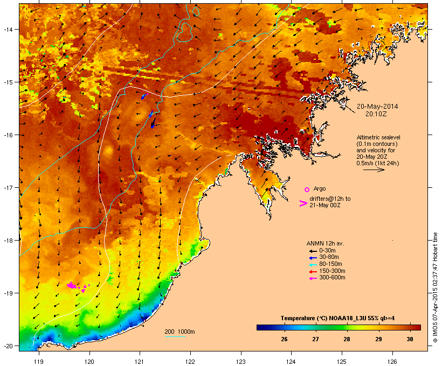Viewport: 442px width, 366px height.
Task: Click the latitude axis label -18
Action: pyautogui.click(x=8, y=240)
